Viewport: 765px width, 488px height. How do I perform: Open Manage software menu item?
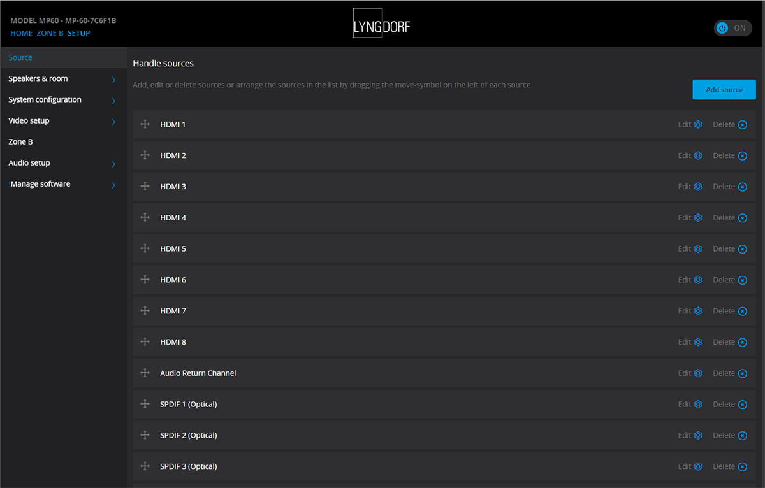pyautogui.click(x=64, y=183)
